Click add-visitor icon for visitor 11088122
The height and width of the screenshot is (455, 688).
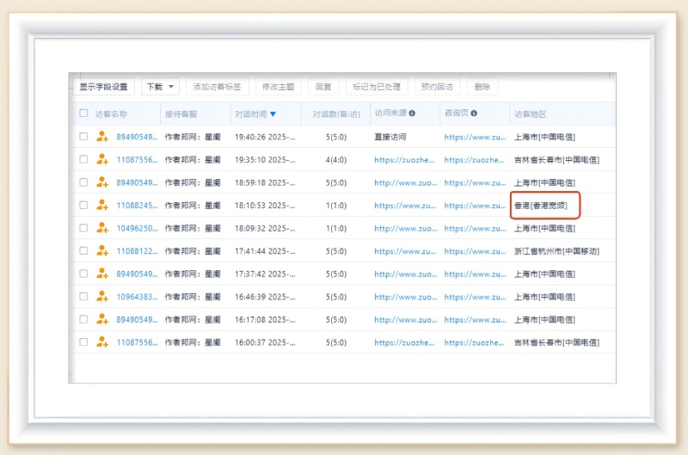(x=103, y=251)
